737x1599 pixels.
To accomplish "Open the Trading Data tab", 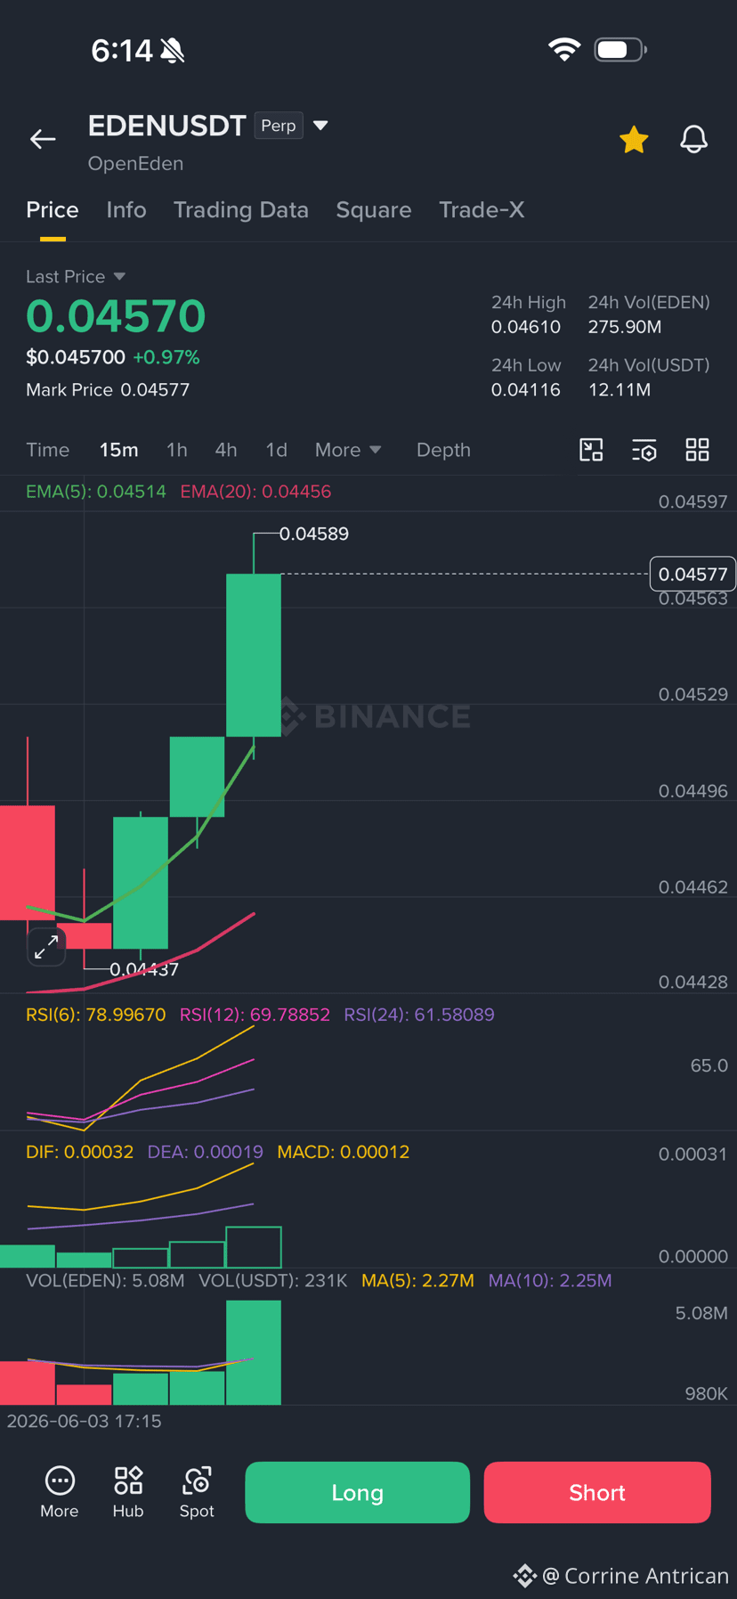I will click(x=240, y=210).
